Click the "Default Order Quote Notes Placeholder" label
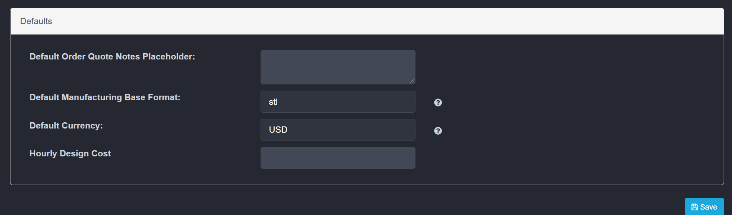 click(x=112, y=57)
